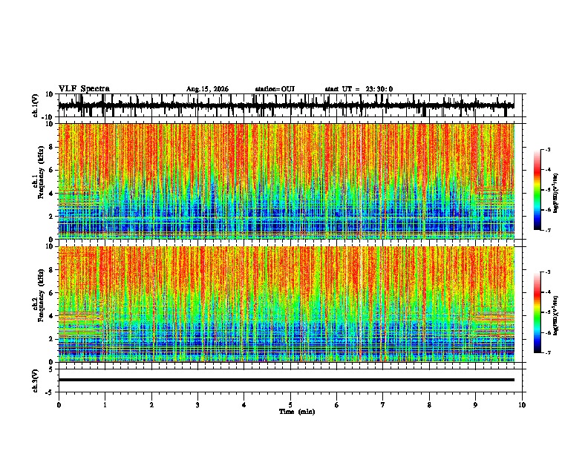Click the -3 label on upper color bar
Image resolution: width=588 pixels, height=454 pixels.
point(547,149)
